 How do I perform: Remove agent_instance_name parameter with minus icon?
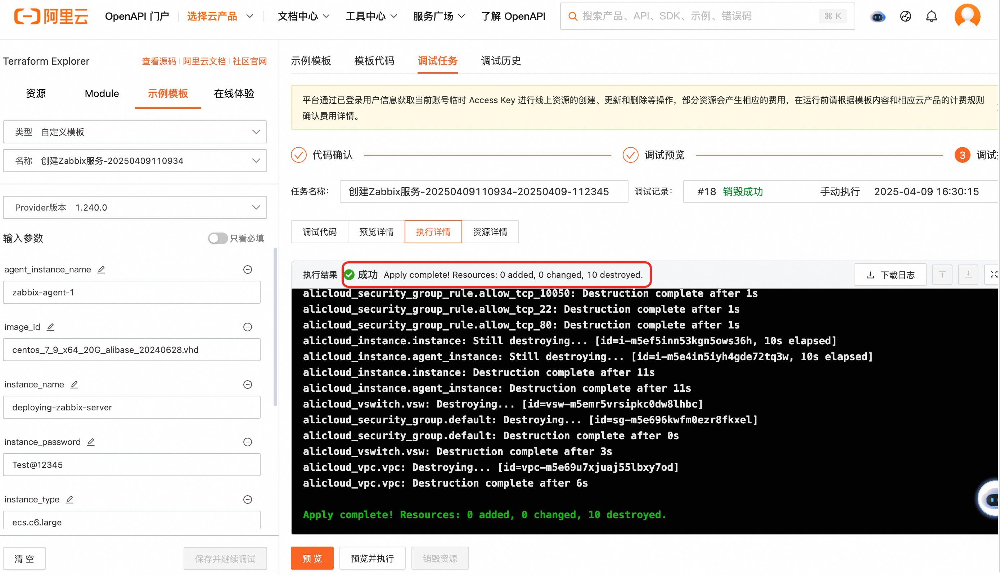(248, 269)
